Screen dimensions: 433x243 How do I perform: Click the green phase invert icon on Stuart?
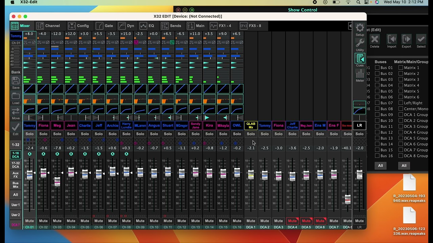tap(172, 42)
